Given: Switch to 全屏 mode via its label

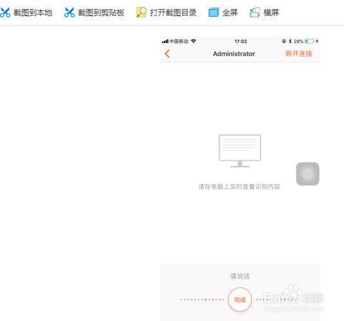Looking at the screenshot, I should 230,13.
